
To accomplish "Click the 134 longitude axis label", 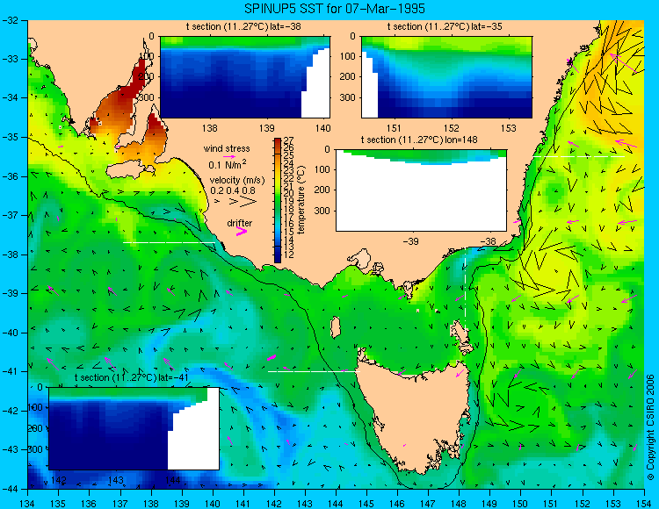I will click(28, 503).
